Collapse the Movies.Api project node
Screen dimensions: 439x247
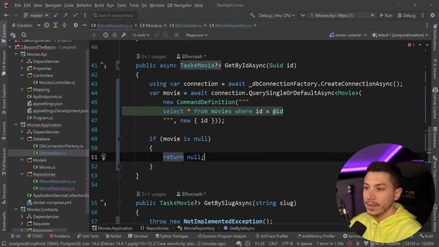coord(16,54)
